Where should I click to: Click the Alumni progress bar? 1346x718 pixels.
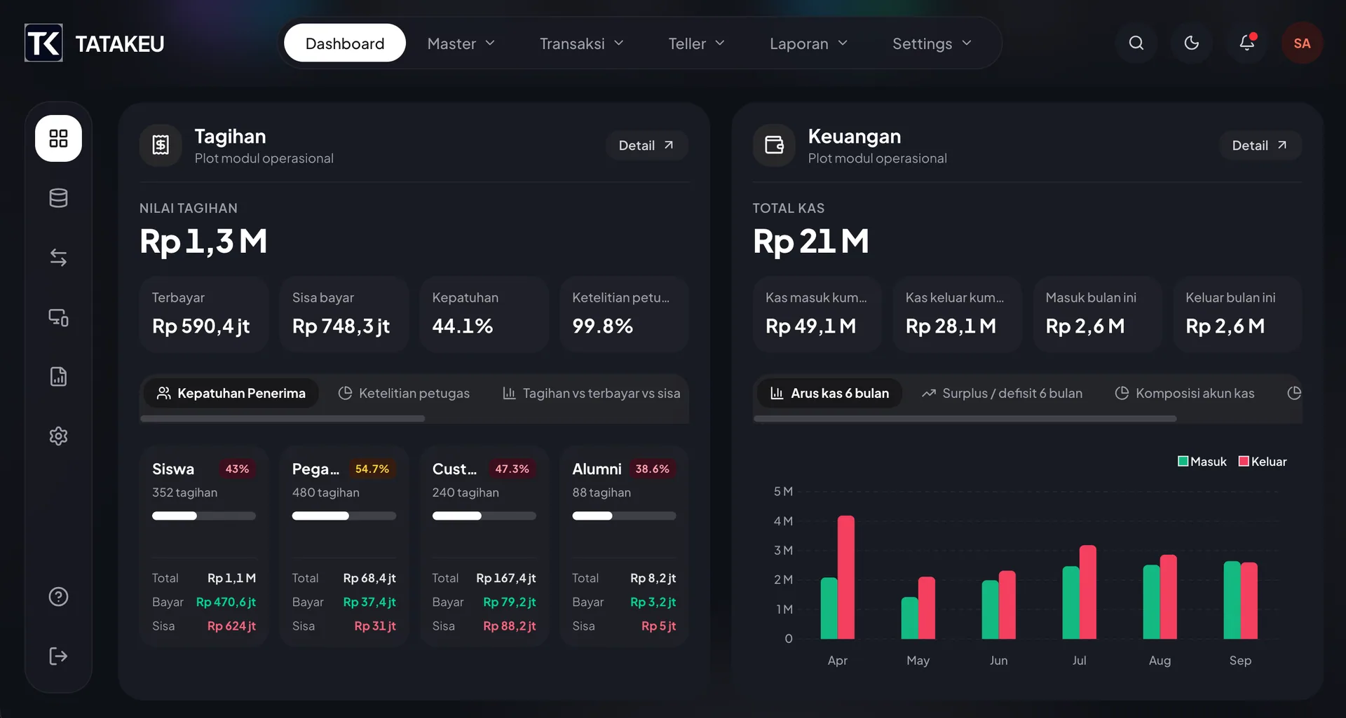[x=624, y=516]
